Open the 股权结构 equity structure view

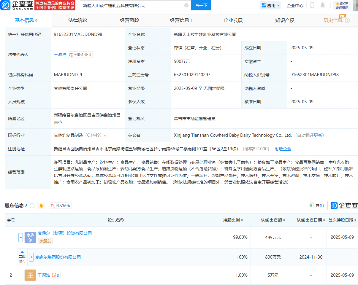[x=61, y=206]
